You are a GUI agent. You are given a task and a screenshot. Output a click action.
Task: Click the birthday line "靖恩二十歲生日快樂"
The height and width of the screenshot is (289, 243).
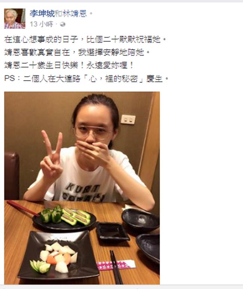point(69,65)
